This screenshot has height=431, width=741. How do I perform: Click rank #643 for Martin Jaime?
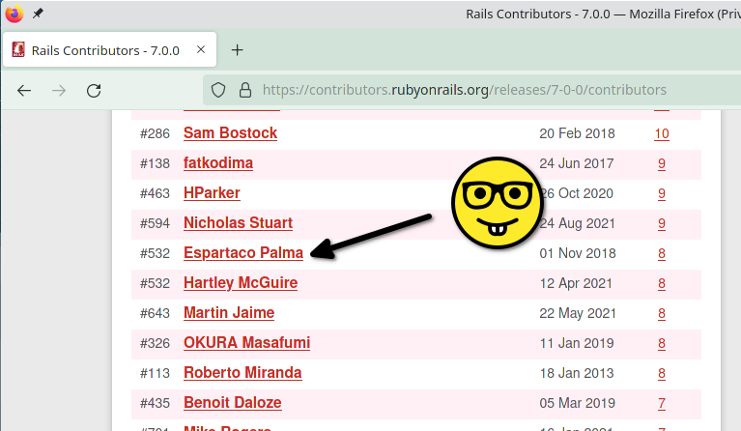(x=155, y=313)
